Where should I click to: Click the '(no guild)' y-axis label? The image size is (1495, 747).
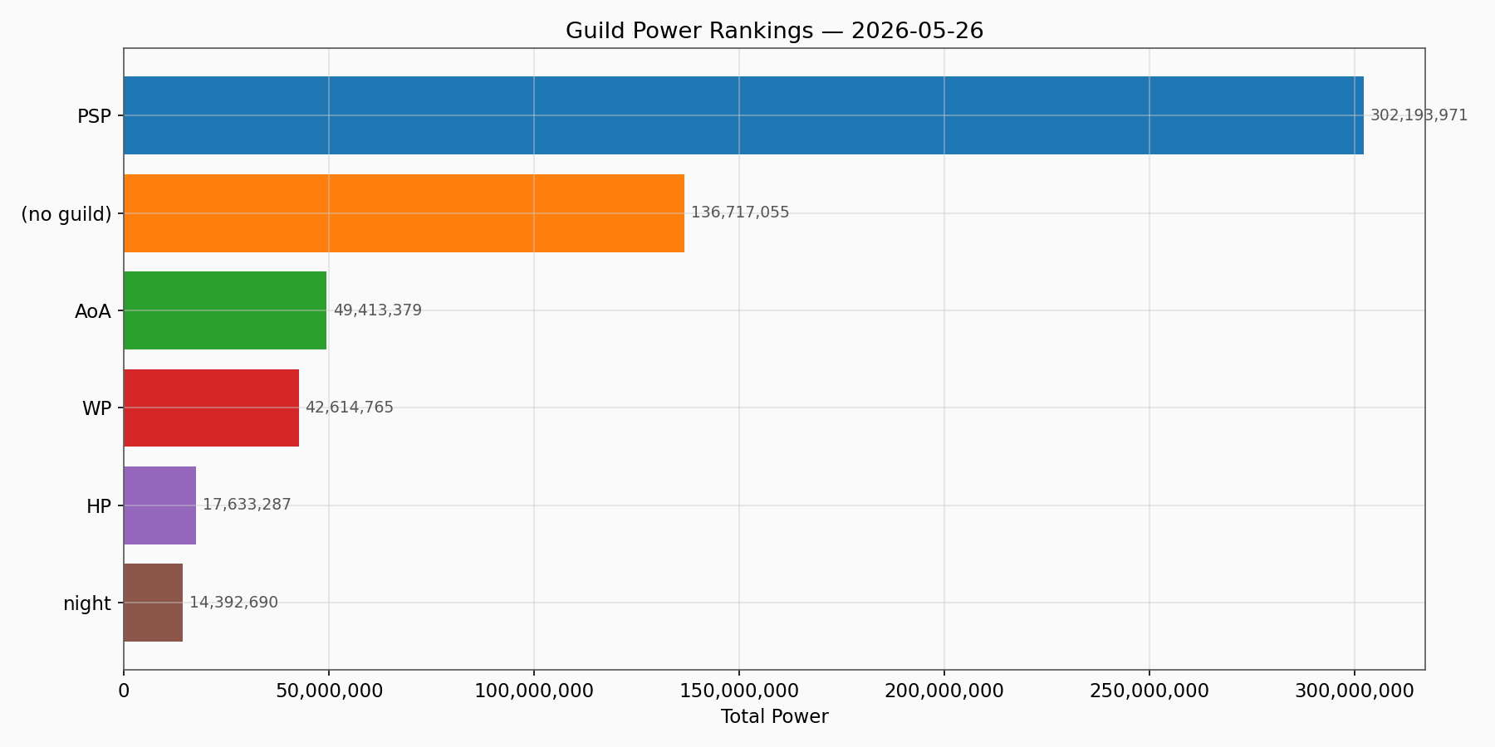click(x=66, y=214)
